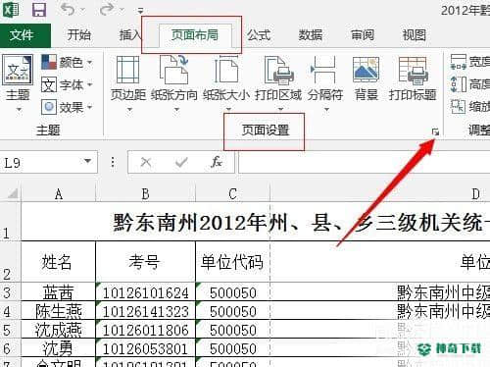Screen dimensions: 490x367
Task: Open the Name Box dropdown arrow
Action: pos(87,161)
